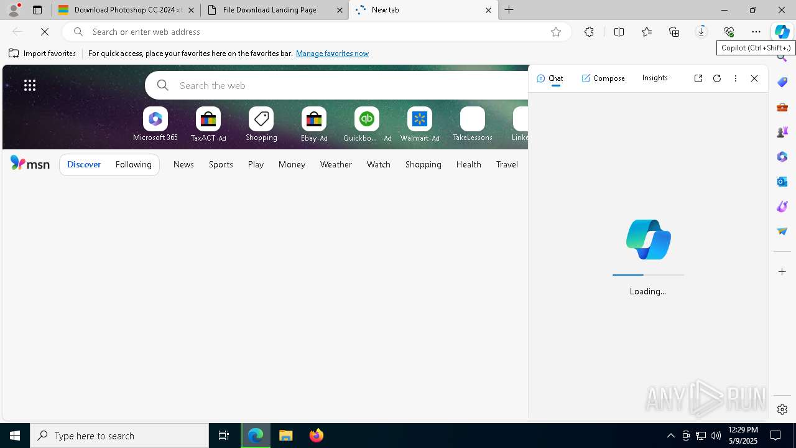The height and width of the screenshot is (448, 796).
Task: Switch to File Download Landing Page tab
Action: tap(274, 10)
